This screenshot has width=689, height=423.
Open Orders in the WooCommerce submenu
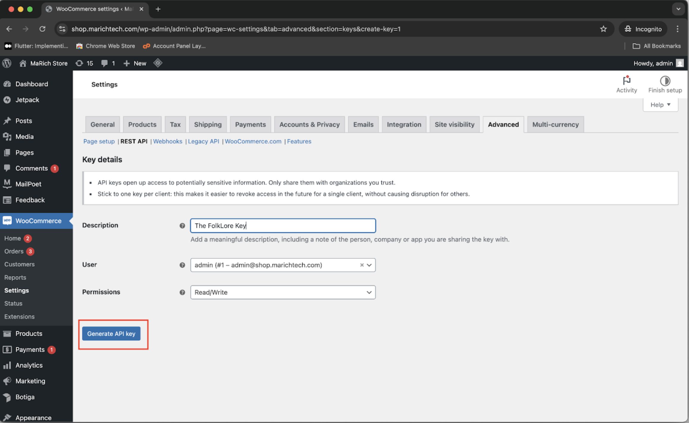pyautogui.click(x=14, y=251)
